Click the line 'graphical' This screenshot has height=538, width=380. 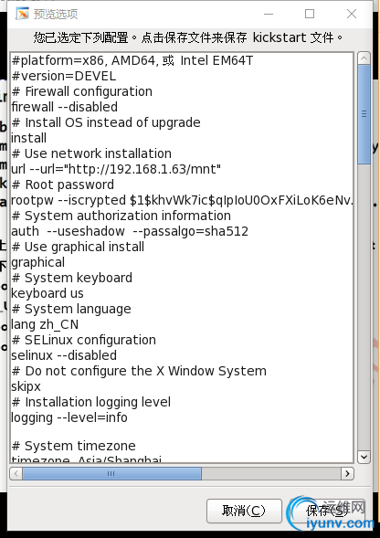coord(37,262)
